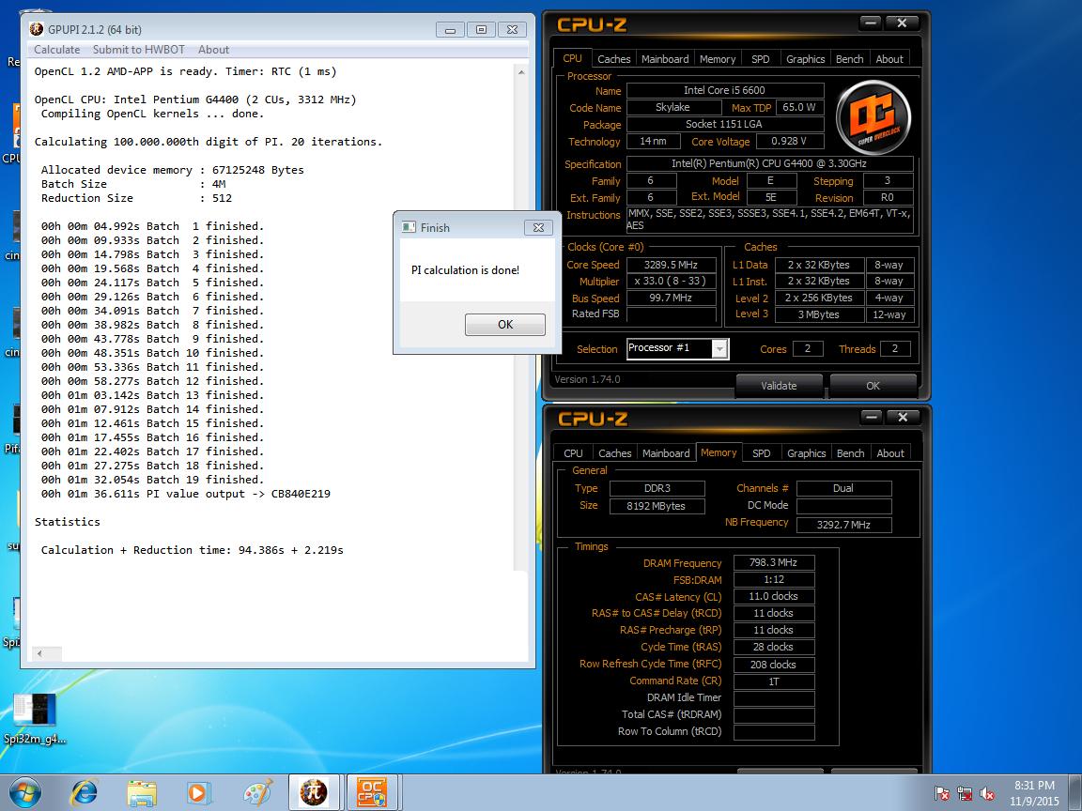
Task: Switch to CPU-Z OC taskbar button
Action: (x=371, y=792)
